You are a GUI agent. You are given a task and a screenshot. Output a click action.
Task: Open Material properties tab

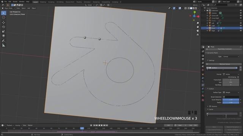203,96
